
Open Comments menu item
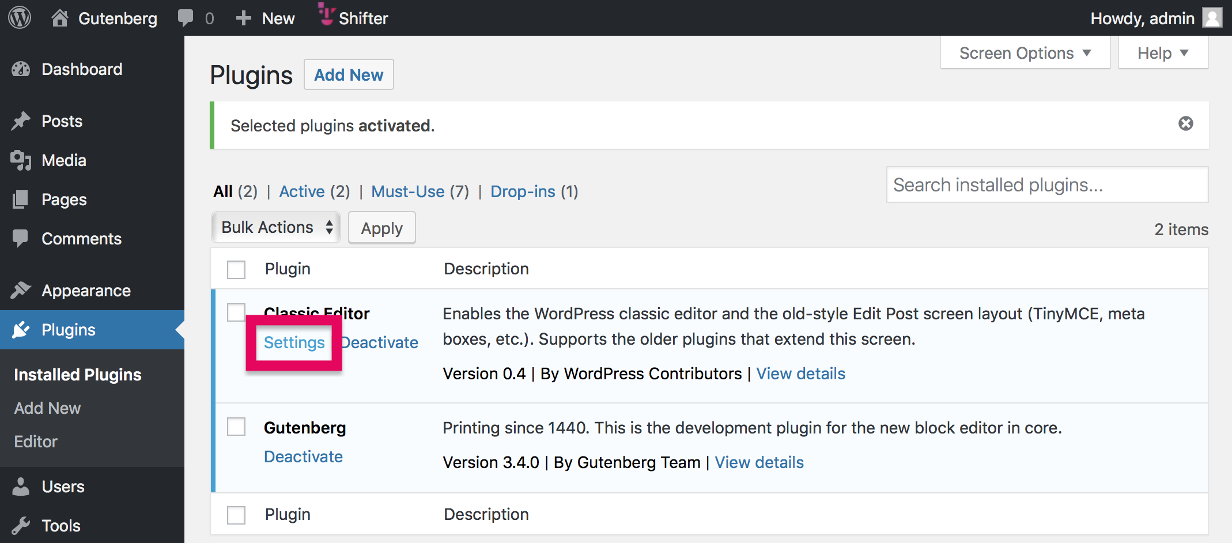92,239
